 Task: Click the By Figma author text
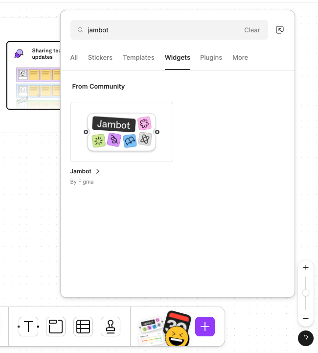pyautogui.click(x=82, y=182)
